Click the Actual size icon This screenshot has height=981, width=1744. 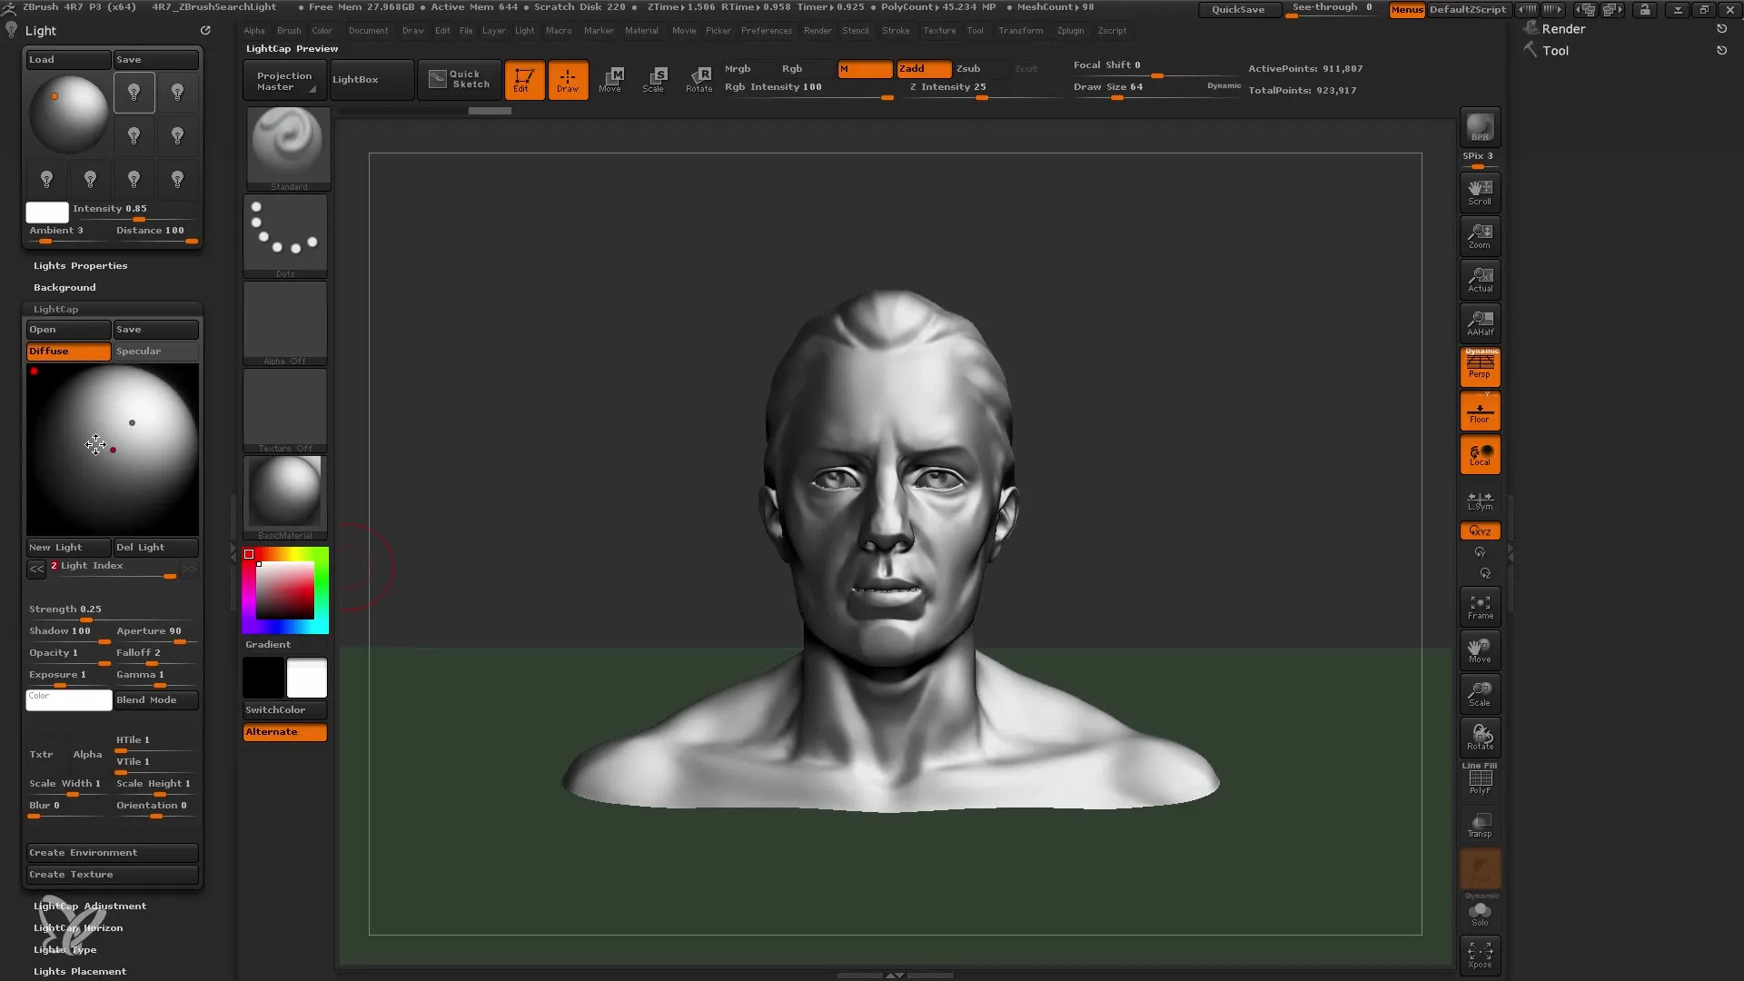[x=1480, y=280]
